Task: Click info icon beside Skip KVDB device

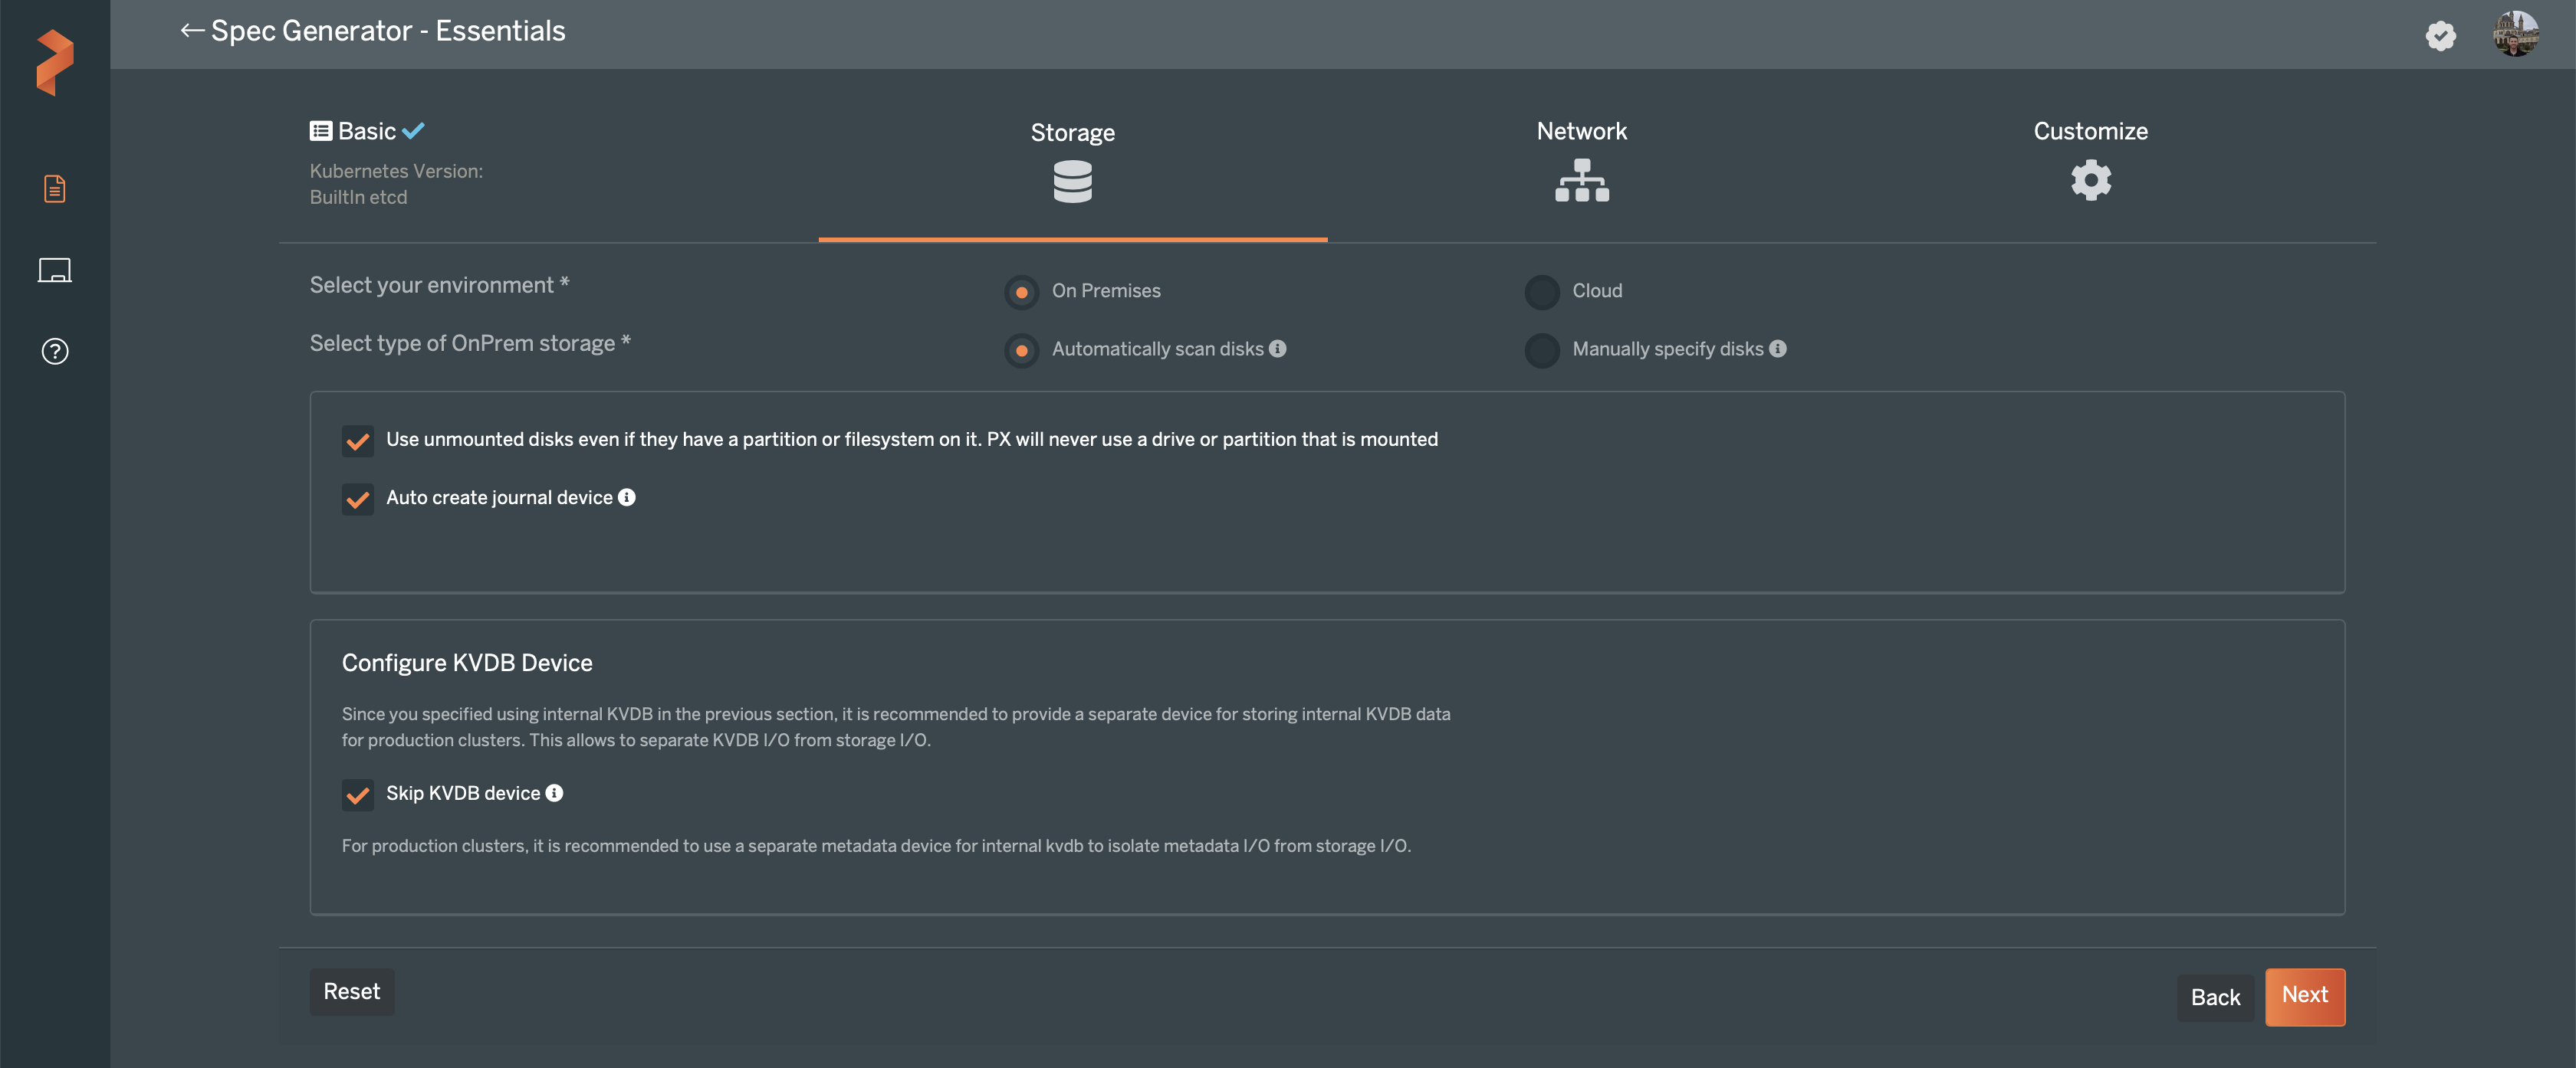Action: (554, 793)
